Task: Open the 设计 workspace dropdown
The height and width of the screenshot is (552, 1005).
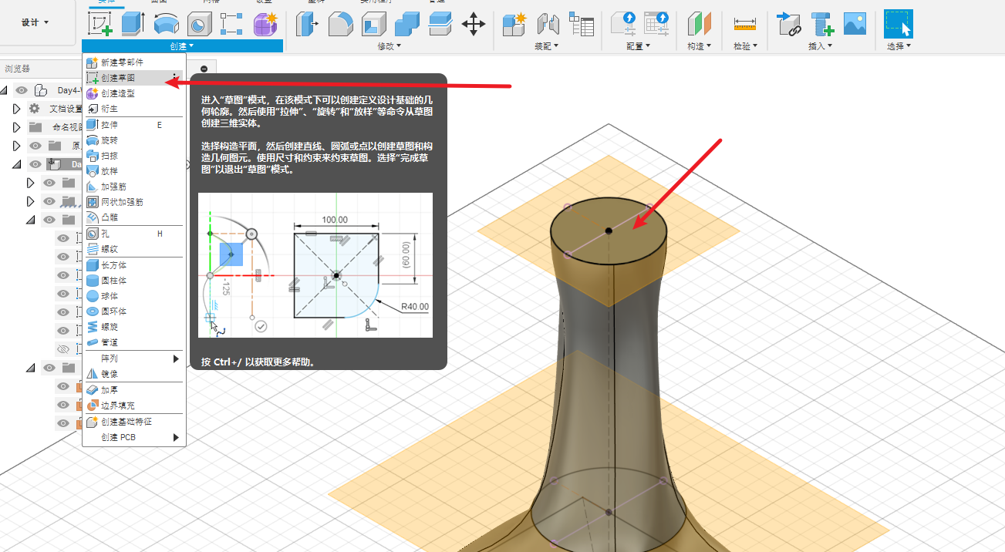Action: pyautogui.click(x=35, y=22)
